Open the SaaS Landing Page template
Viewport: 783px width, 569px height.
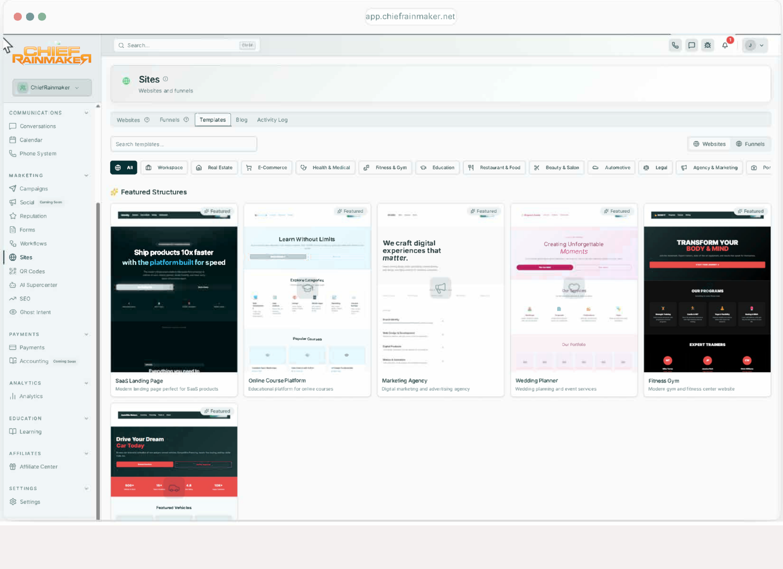pos(174,300)
